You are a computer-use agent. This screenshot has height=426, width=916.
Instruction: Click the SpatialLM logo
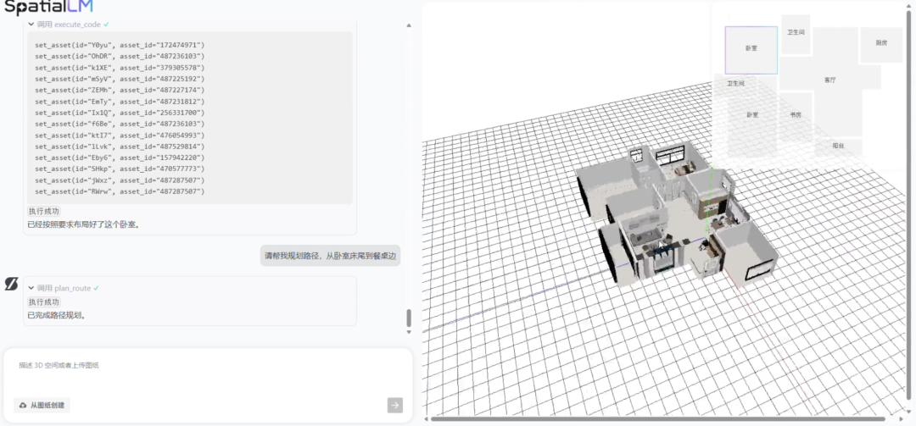click(48, 7)
